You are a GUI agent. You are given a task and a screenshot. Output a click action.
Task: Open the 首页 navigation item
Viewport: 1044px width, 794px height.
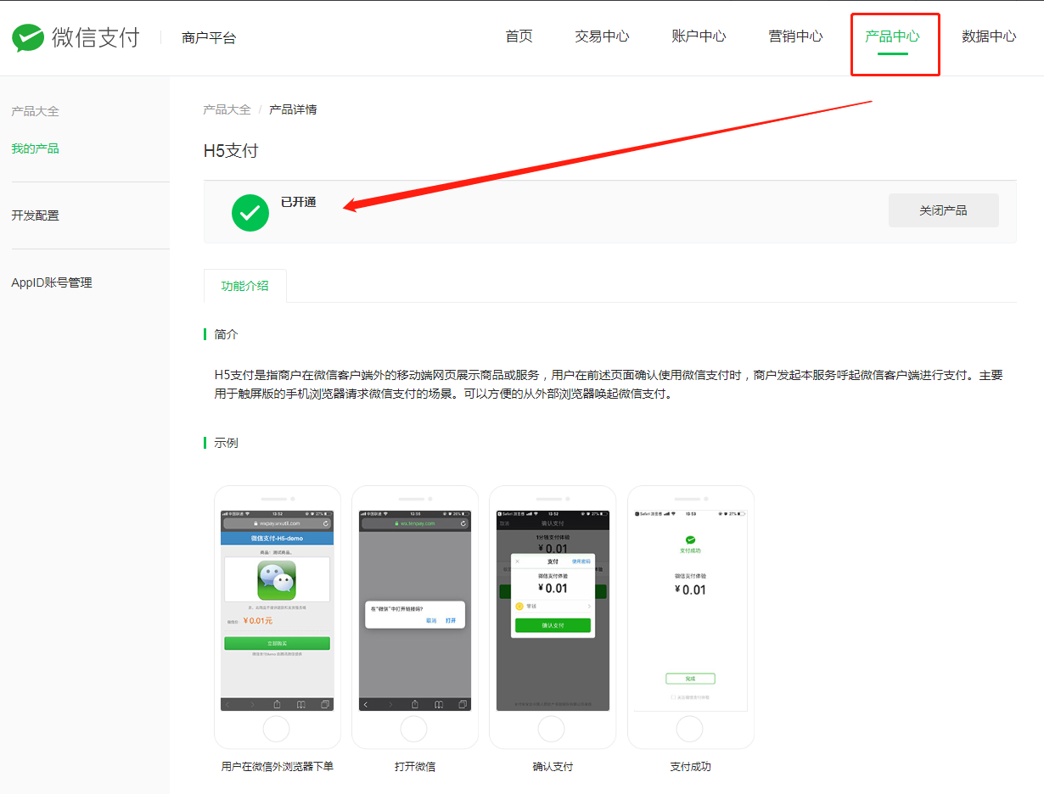click(x=519, y=36)
